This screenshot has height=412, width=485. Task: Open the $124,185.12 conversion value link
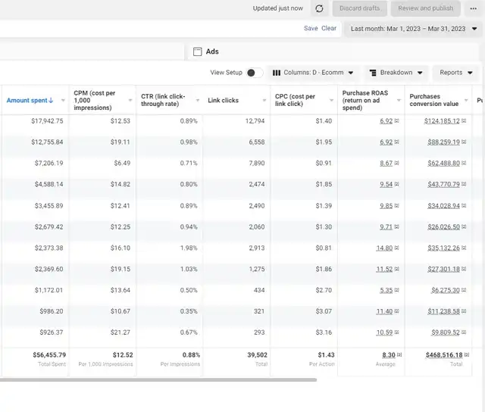pos(442,121)
